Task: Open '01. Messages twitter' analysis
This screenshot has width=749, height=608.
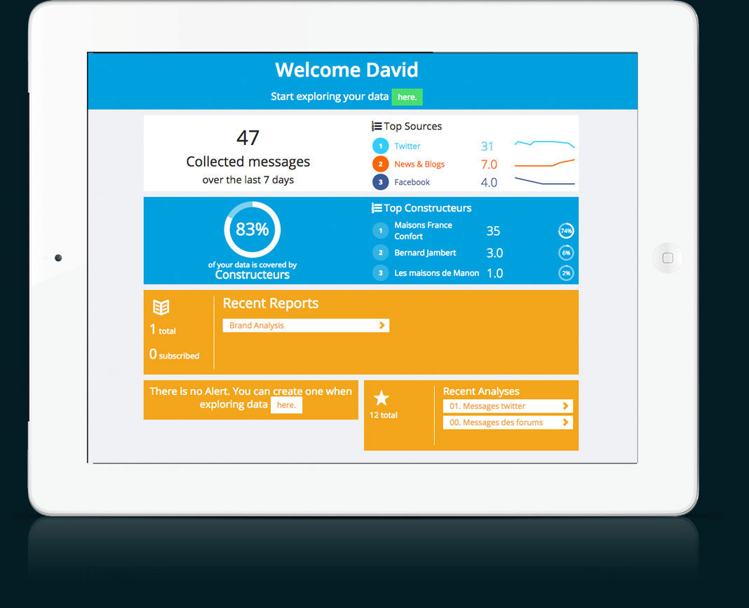Action: (x=508, y=406)
